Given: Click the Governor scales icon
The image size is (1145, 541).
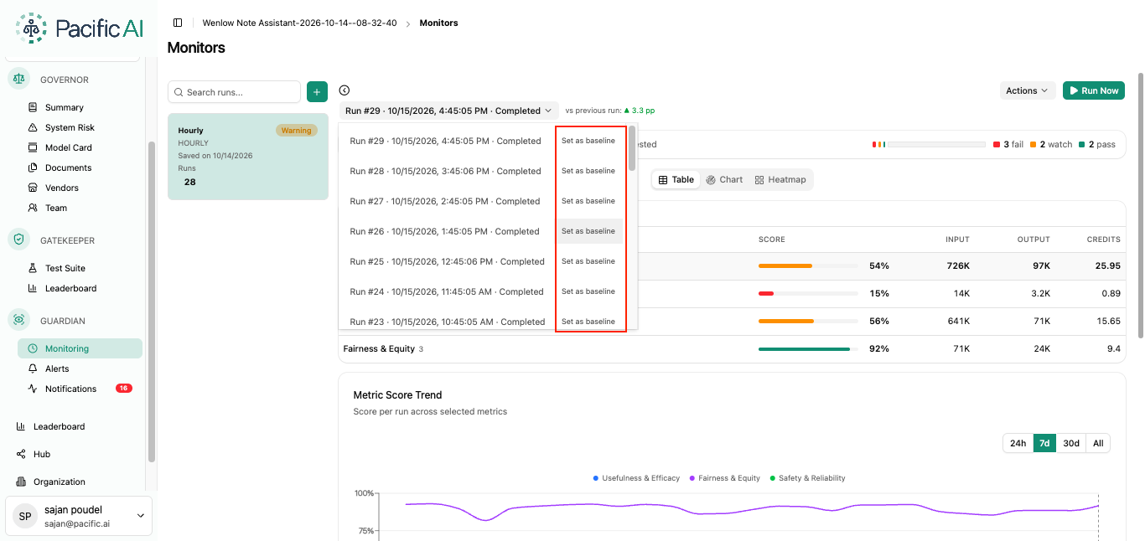Looking at the screenshot, I should [x=18, y=79].
